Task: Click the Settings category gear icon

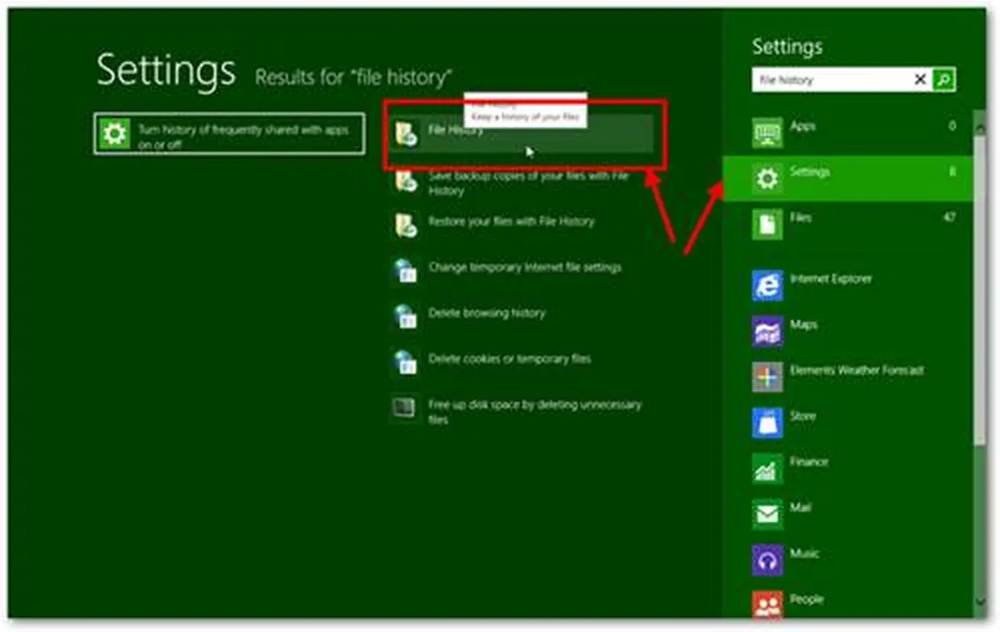Action: pos(767,179)
